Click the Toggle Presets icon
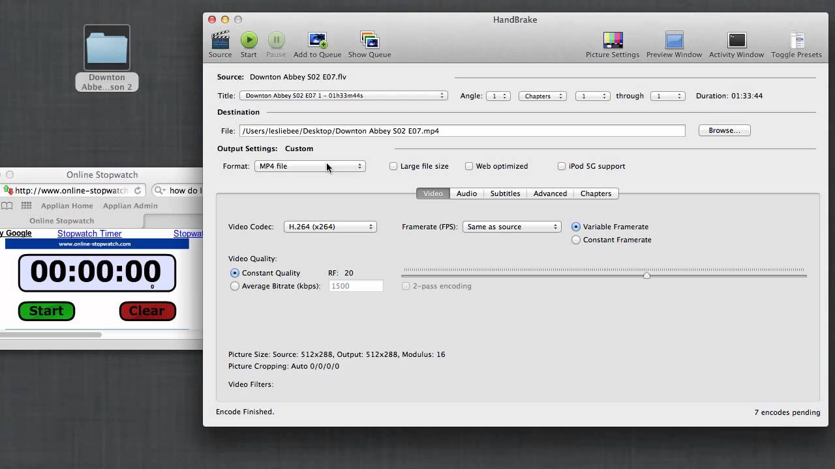 797,40
